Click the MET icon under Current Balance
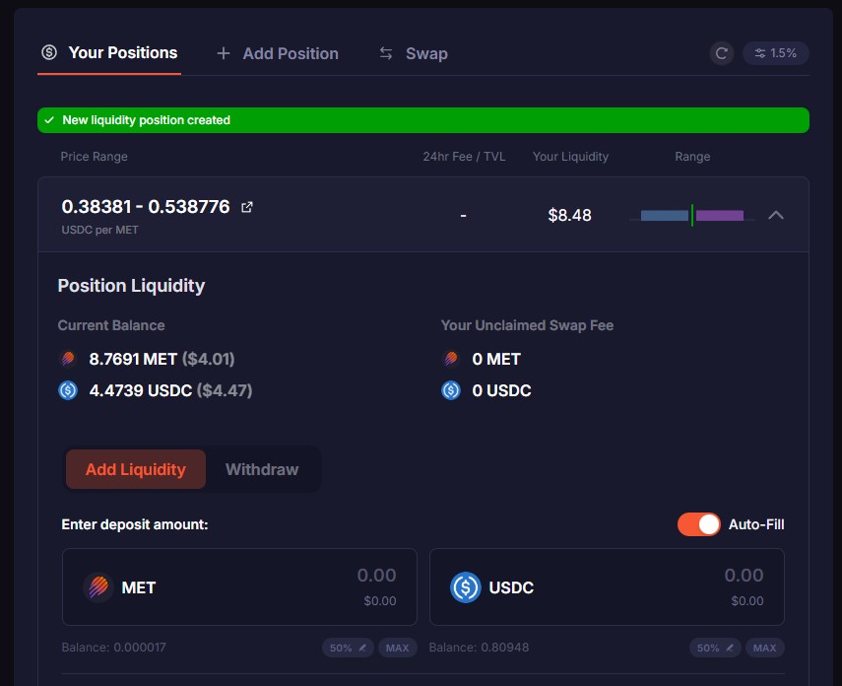Screen dimensions: 842x686 click(68, 359)
